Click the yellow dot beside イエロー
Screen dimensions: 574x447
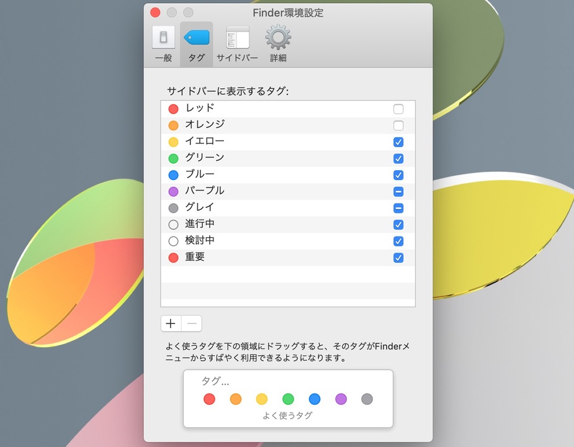click(173, 142)
